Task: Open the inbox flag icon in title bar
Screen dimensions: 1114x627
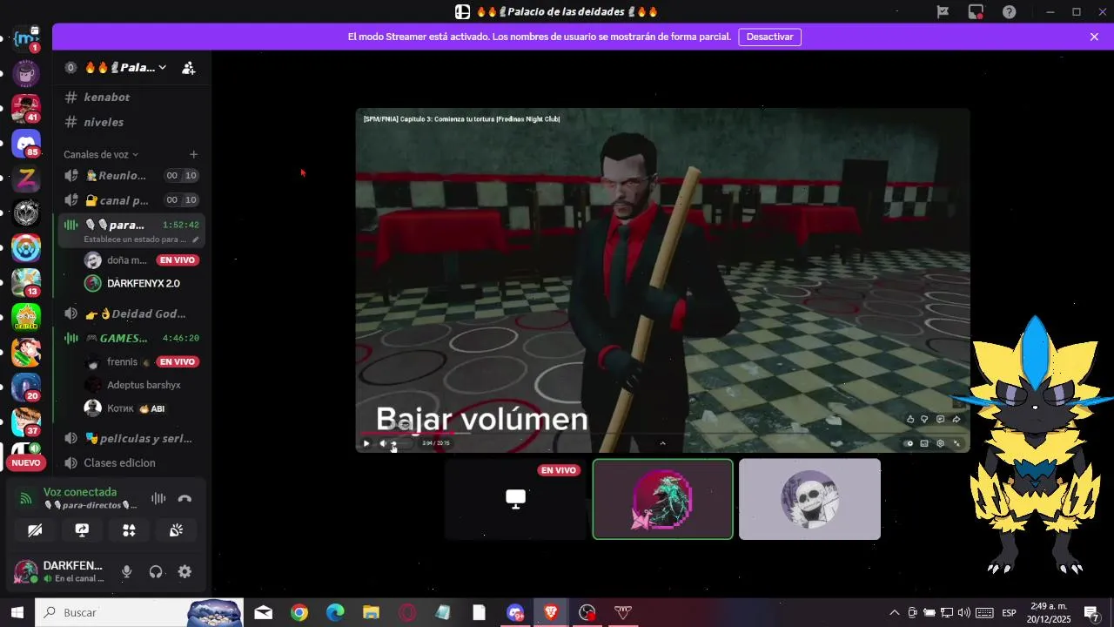Action: pyautogui.click(x=943, y=11)
